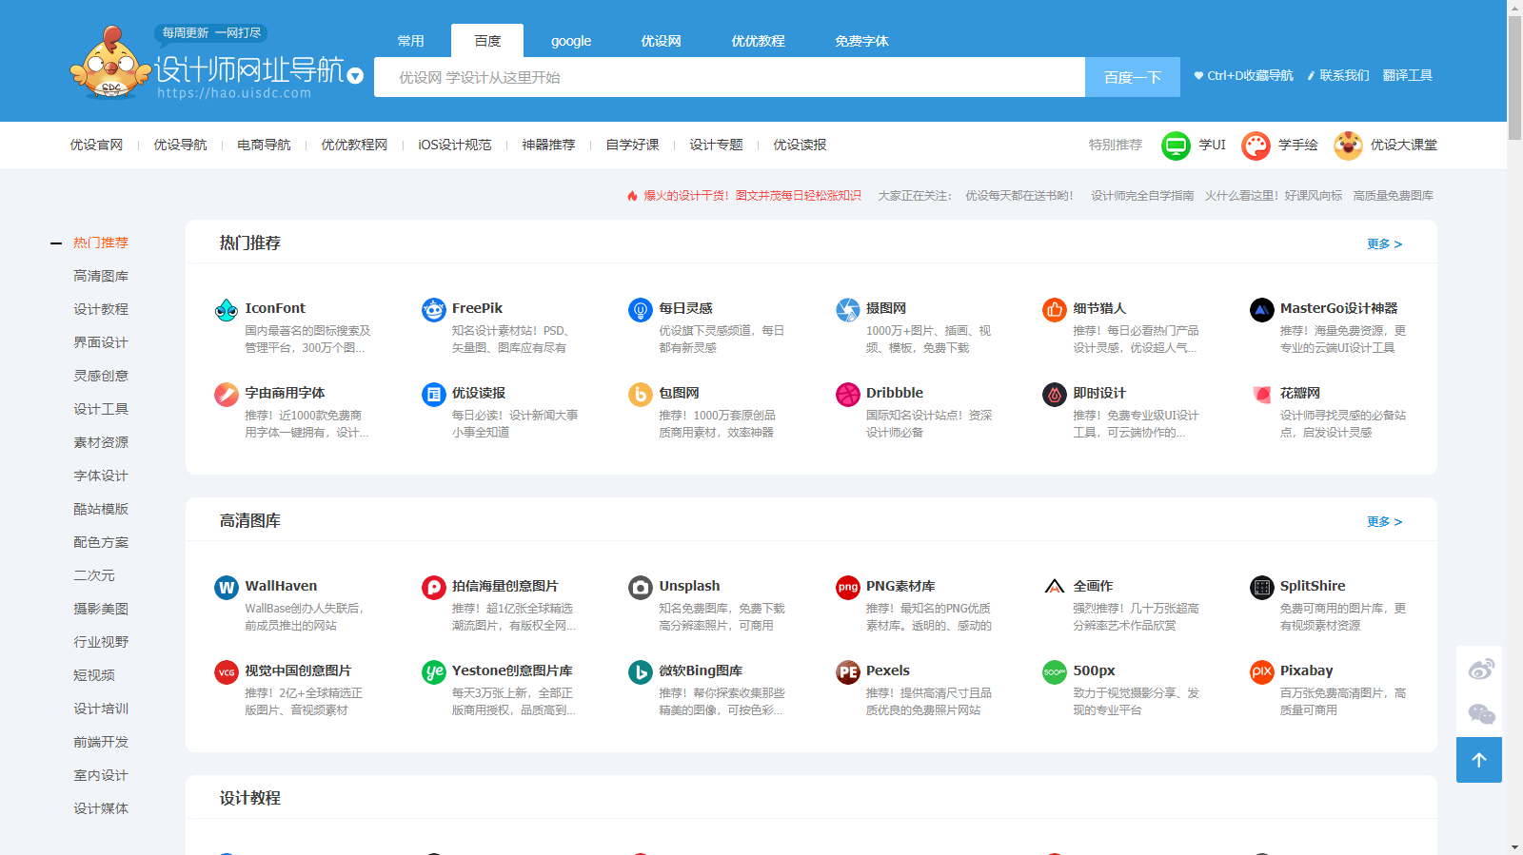Open the 学UI monitor icon
The height and width of the screenshot is (855, 1523).
(x=1177, y=146)
